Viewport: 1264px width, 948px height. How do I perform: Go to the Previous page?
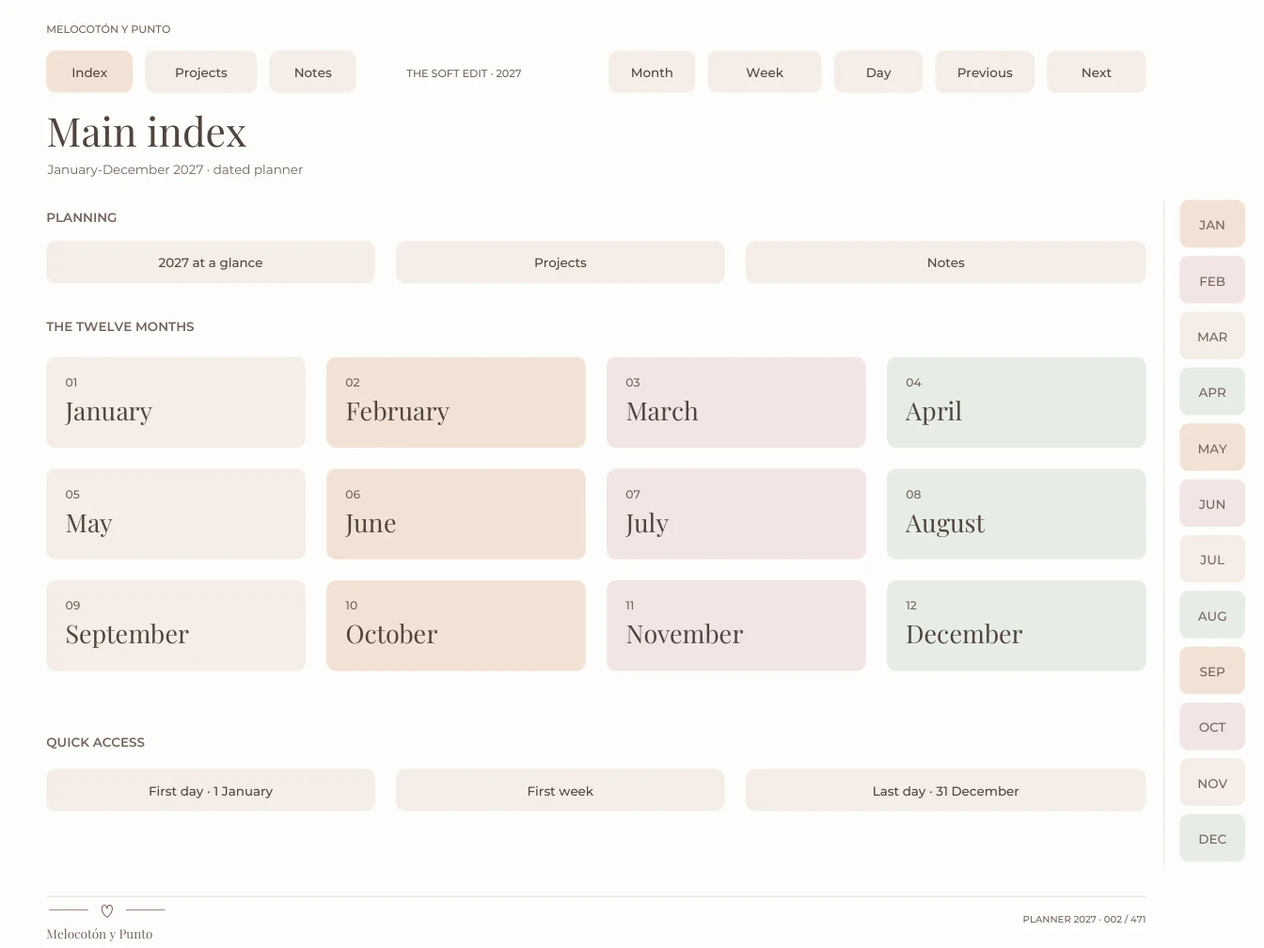point(985,72)
